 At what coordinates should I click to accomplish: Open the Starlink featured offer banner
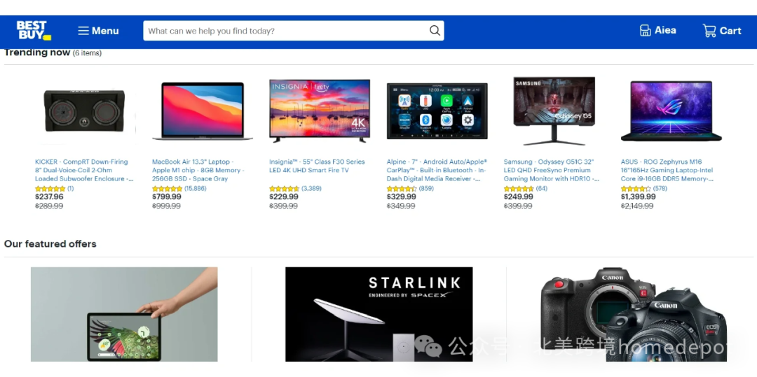(x=379, y=314)
